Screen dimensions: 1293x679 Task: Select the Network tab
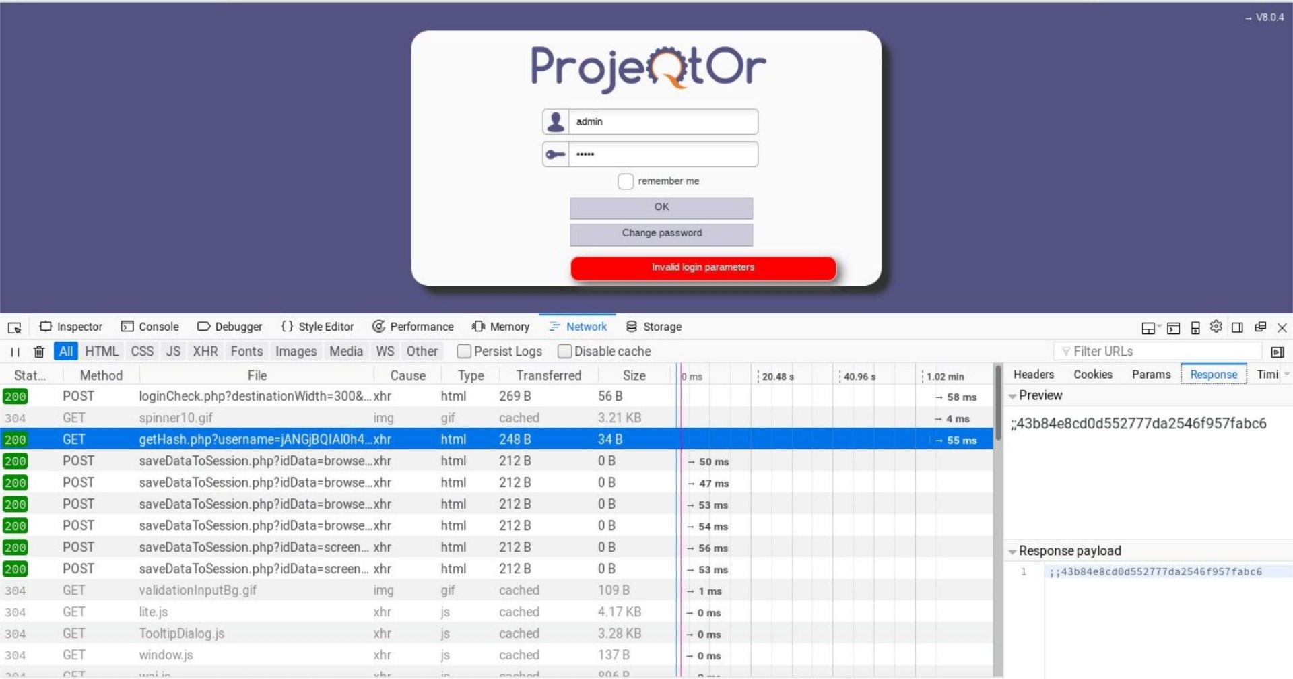pos(577,327)
